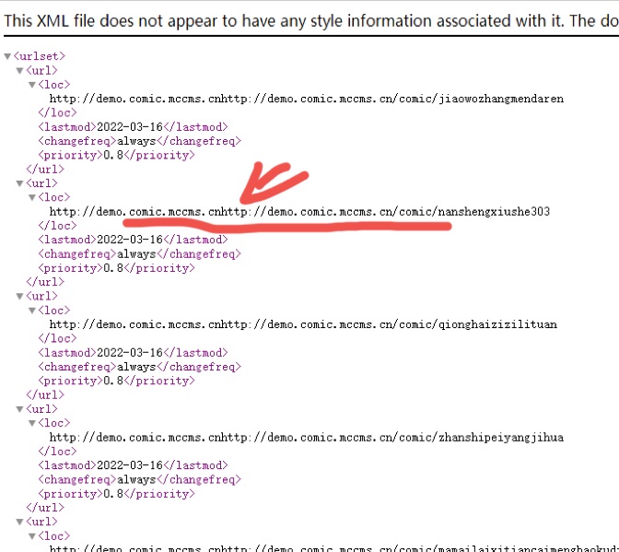Collapse url element containing qionghaizizilituan

pos(20,297)
